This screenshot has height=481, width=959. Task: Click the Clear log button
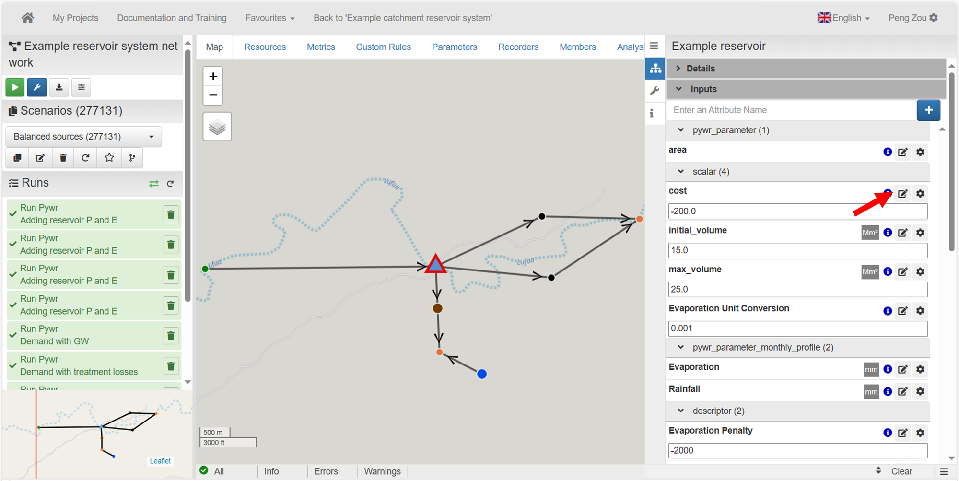901,471
